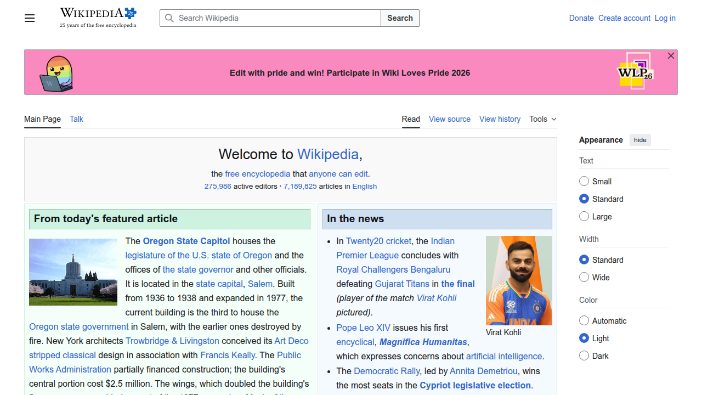
Task: Click the bold 'the final' link
Action: [458, 284]
